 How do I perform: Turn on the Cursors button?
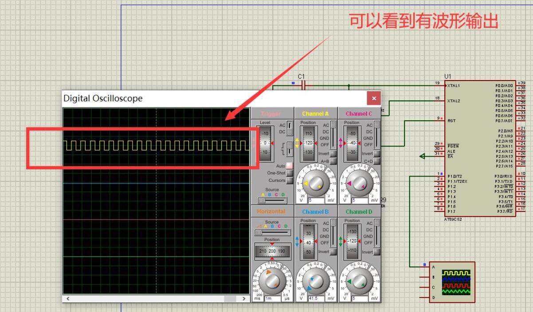pos(290,181)
